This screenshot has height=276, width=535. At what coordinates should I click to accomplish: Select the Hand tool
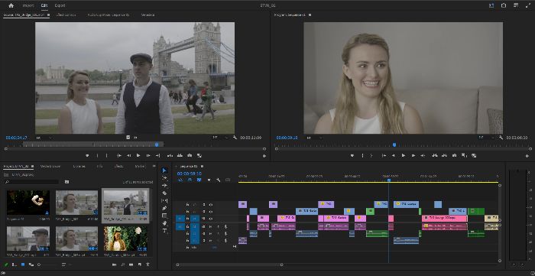[x=164, y=223]
